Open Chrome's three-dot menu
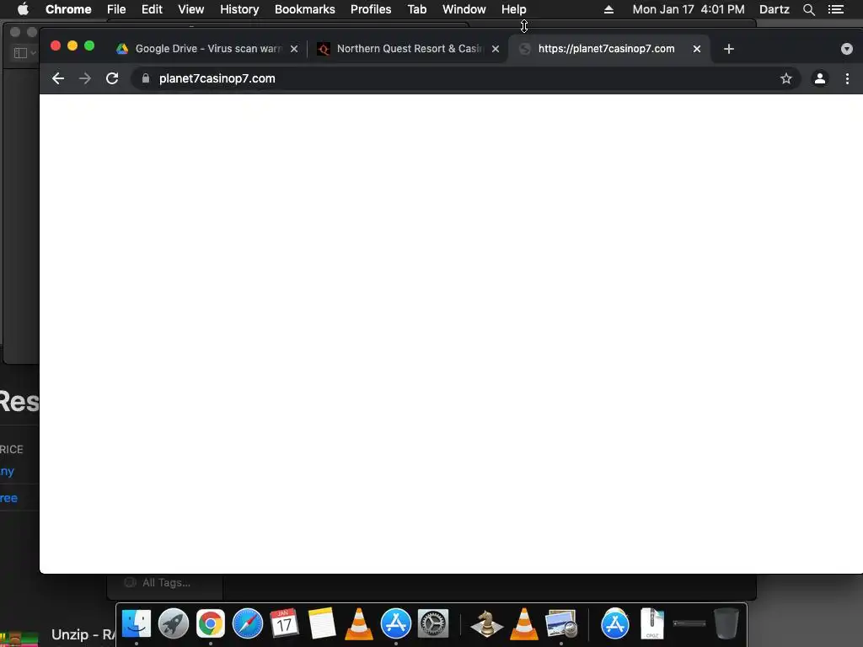Image resolution: width=863 pixels, height=647 pixels. pos(847,78)
